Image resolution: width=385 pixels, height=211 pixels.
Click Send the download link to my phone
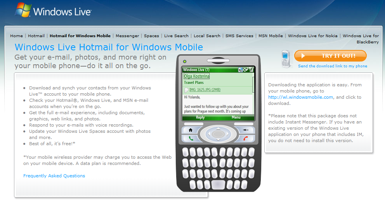click(x=333, y=66)
